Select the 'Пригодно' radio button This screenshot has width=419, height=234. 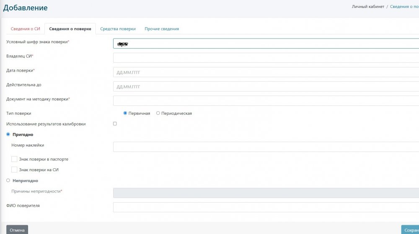click(8, 134)
